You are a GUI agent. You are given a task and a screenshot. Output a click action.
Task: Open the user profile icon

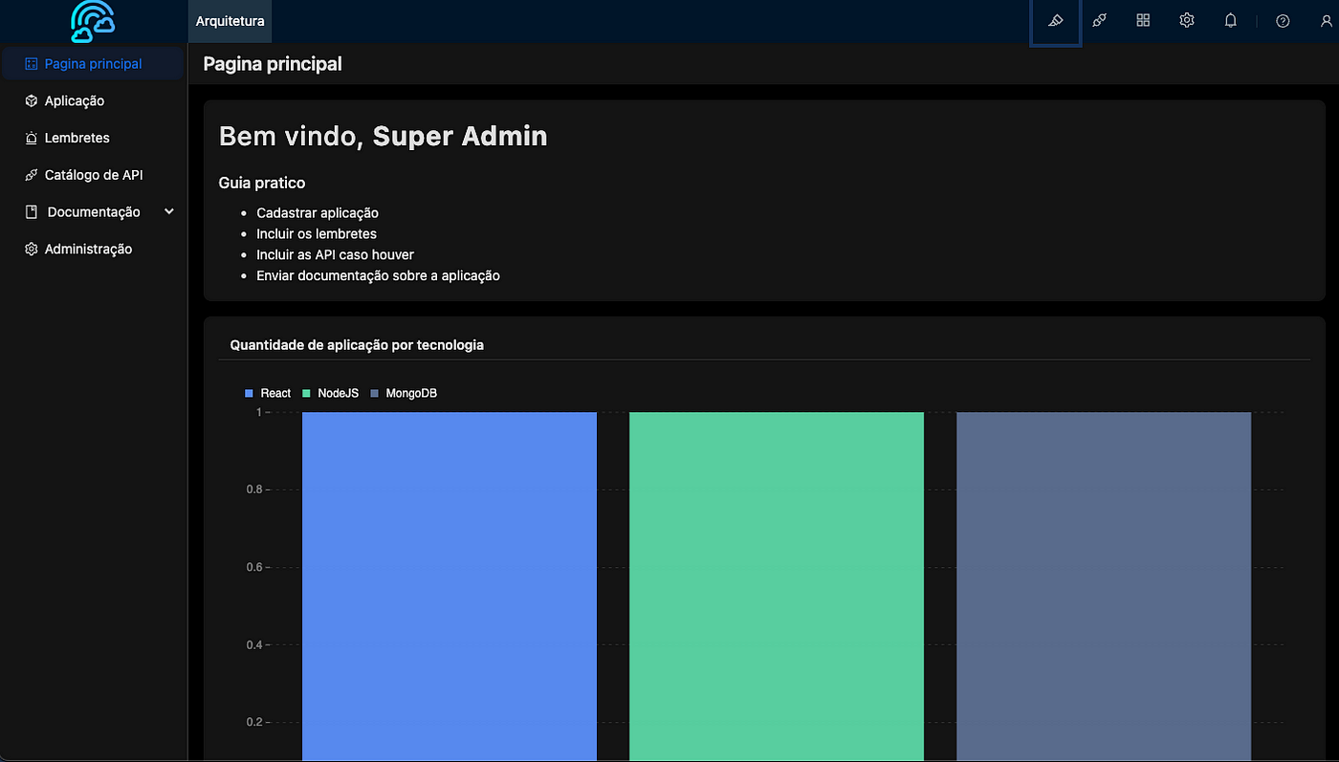coord(1326,21)
